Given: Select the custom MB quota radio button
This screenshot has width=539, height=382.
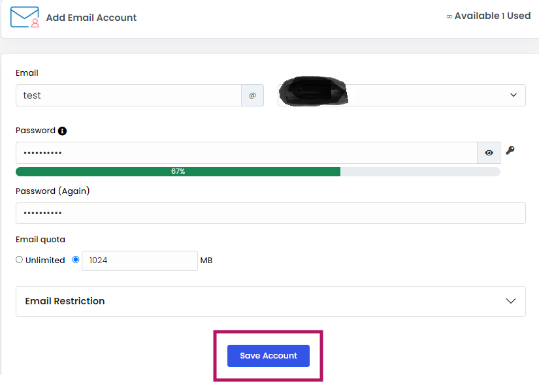Looking at the screenshot, I should click(76, 260).
